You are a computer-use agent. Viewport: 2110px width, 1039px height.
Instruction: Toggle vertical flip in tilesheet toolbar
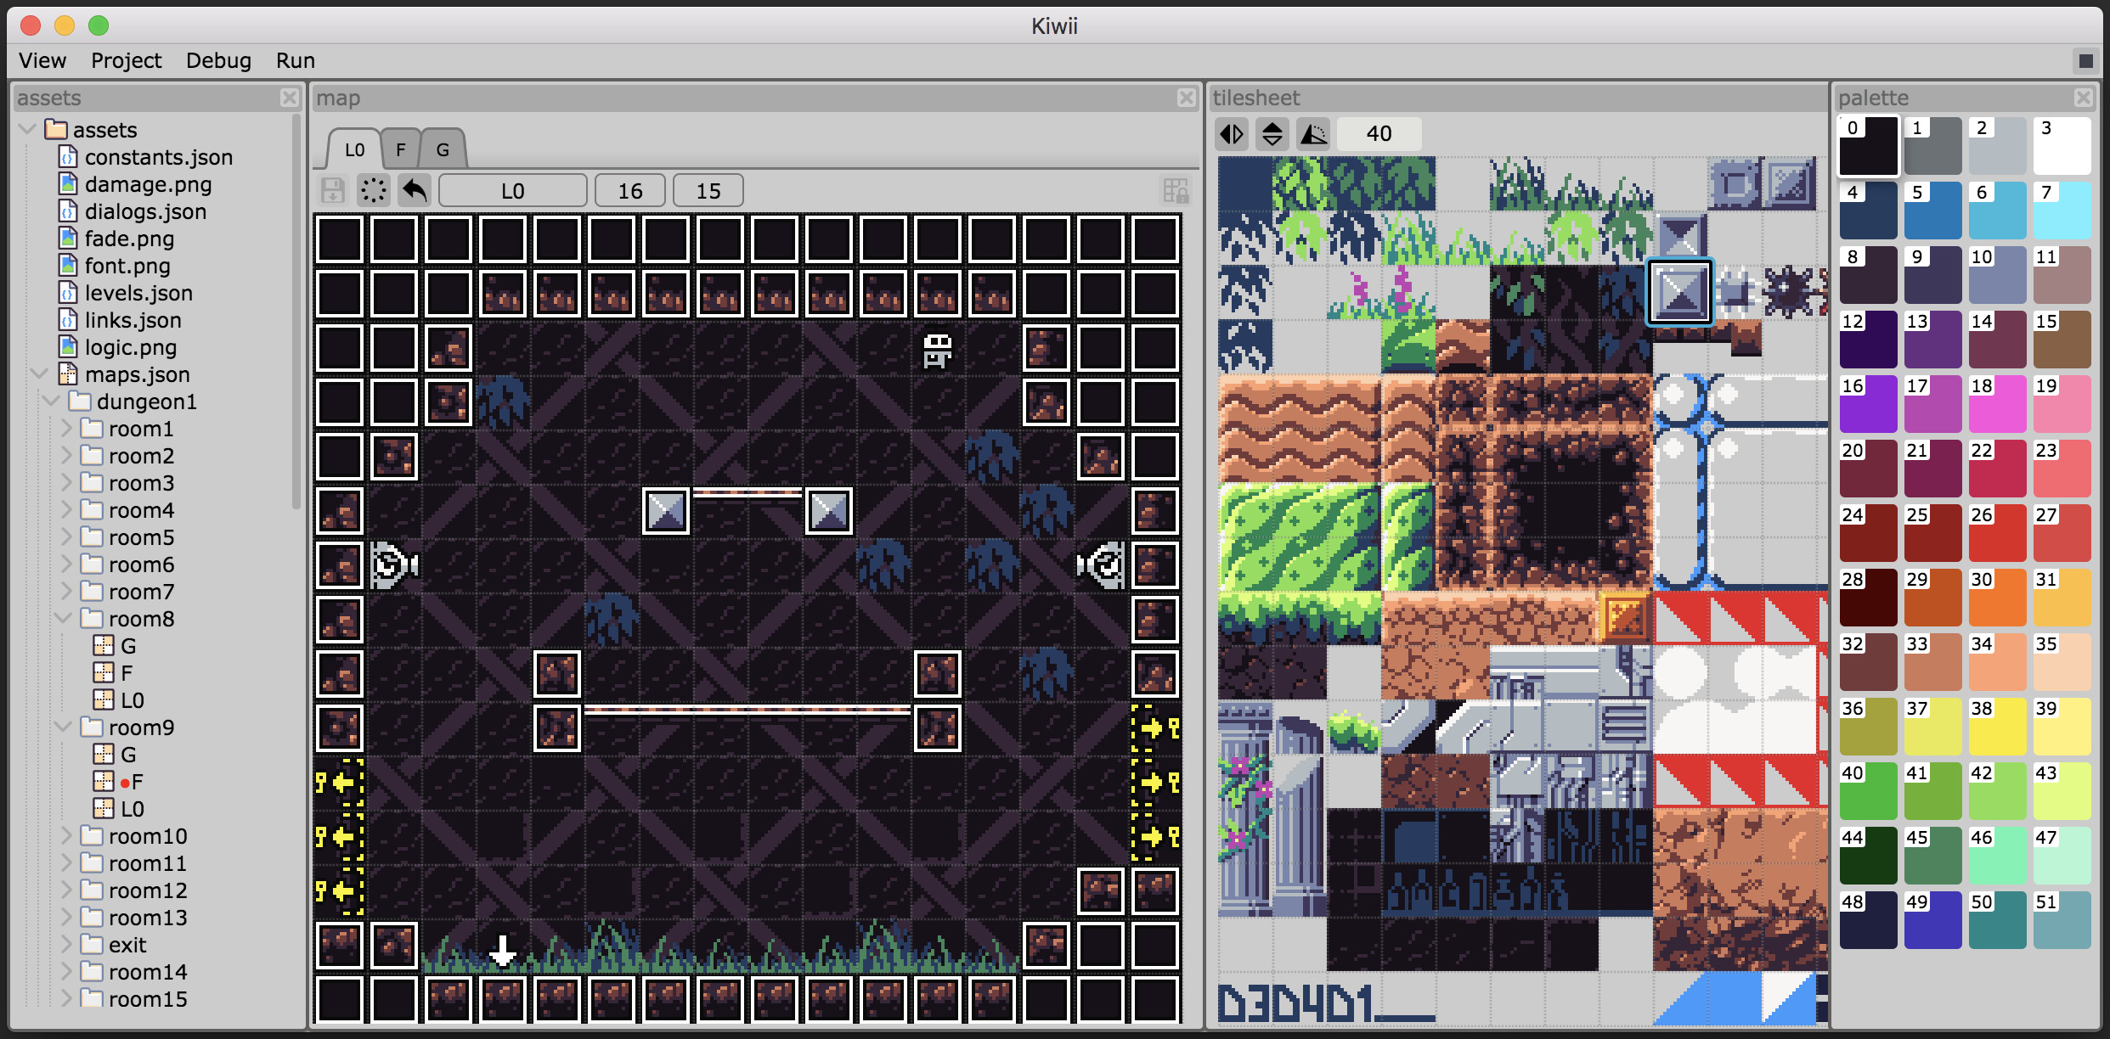click(x=1272, y=134)
